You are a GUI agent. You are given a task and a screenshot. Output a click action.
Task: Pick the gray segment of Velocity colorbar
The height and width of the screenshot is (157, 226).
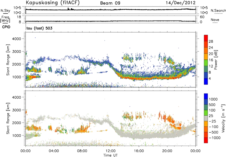pos(206,118)
